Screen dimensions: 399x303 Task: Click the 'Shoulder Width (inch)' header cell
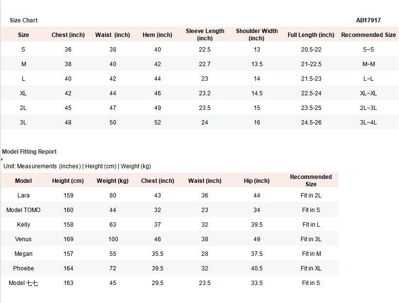click(257, 35)
